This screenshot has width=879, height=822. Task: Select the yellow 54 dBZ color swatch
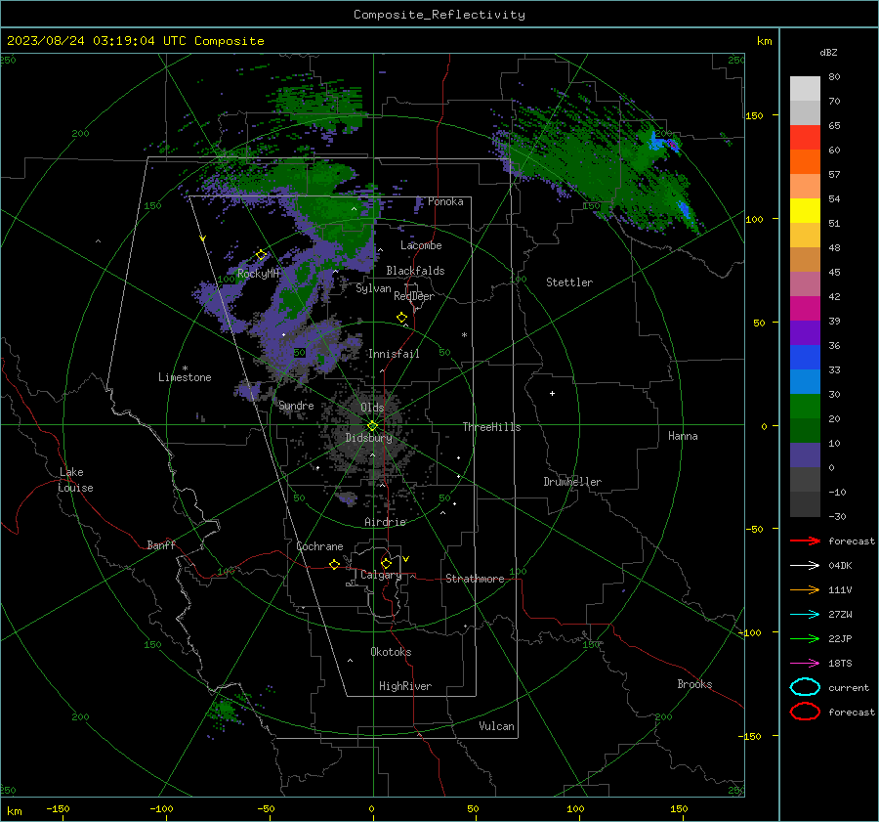pyautogui.click(x=805, y=210)
